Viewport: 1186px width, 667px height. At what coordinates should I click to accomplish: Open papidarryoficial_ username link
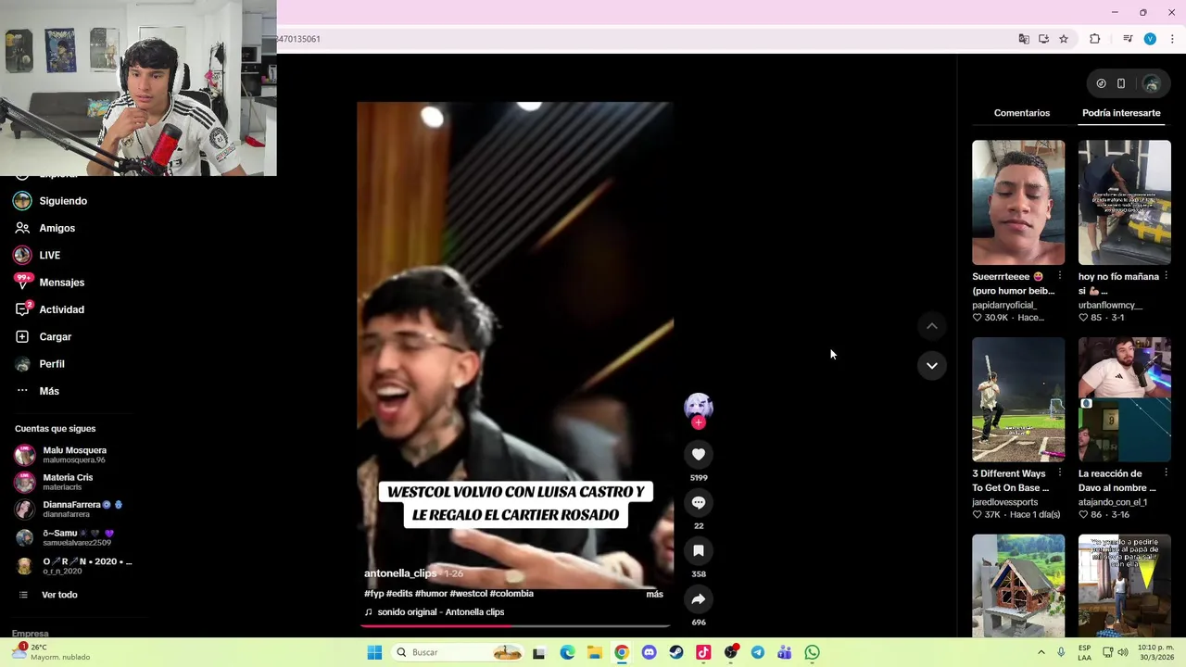(1004, 305)
